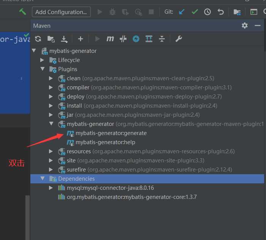Select the resources plugin row
The width and height of the screenshot is (266, 240).
click(146, 151)
